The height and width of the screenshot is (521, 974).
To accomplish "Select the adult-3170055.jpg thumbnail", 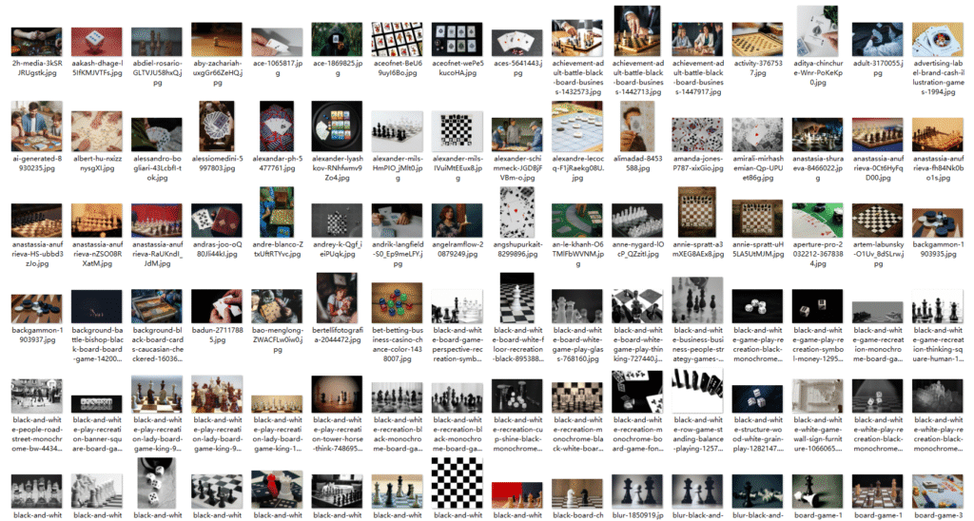I will click(878, 40).
